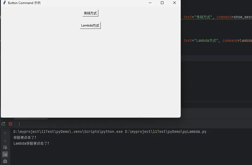
Task: Maximize the Button Command window
Action: coord(162,3)
